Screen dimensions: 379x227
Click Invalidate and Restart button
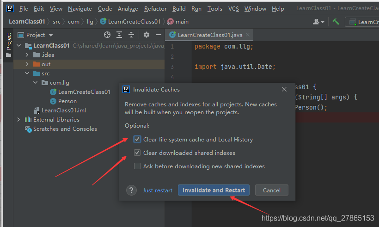coord(214,190)
